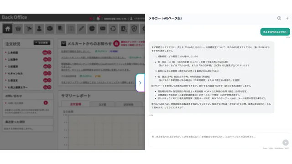292x164 pixels.
Task: Open the account user menu in header
Action: click(x=137, y=19)
